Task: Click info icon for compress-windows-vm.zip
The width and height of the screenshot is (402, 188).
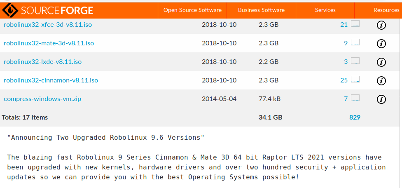Action: tap(381, 99)
